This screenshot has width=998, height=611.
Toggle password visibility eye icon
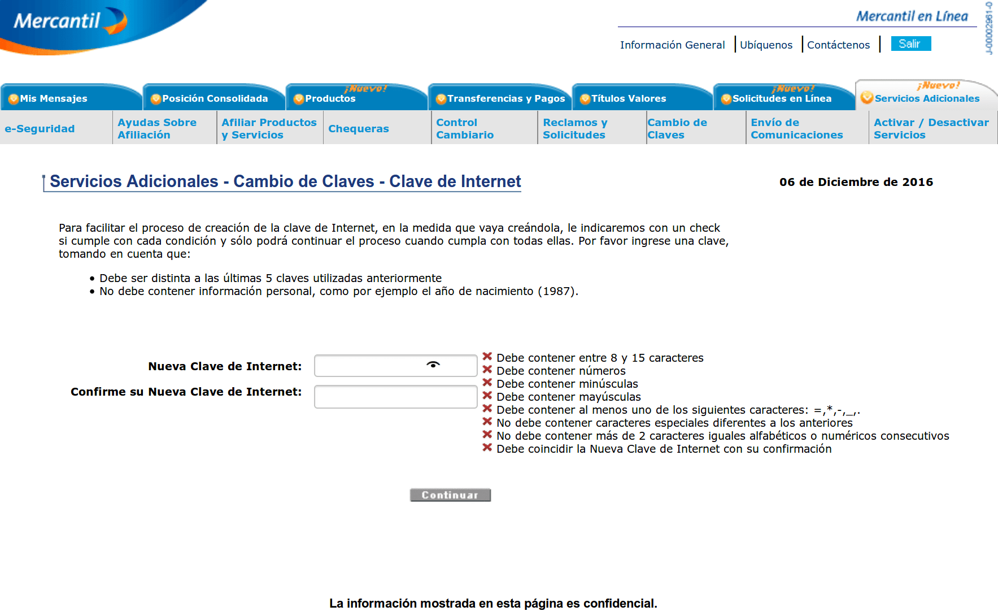(433, 365)
